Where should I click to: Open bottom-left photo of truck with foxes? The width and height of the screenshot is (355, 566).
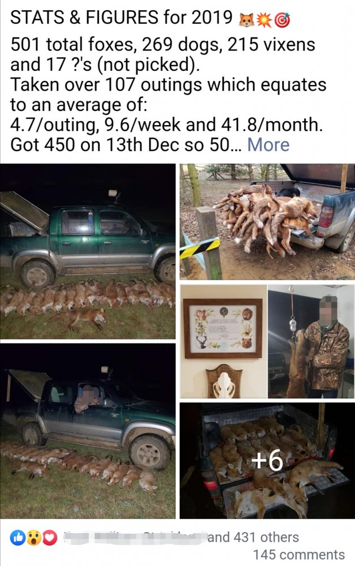click(88, 431)
